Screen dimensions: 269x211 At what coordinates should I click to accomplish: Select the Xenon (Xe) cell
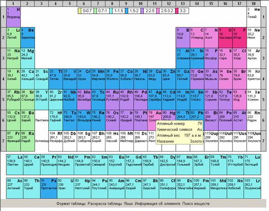254,99
